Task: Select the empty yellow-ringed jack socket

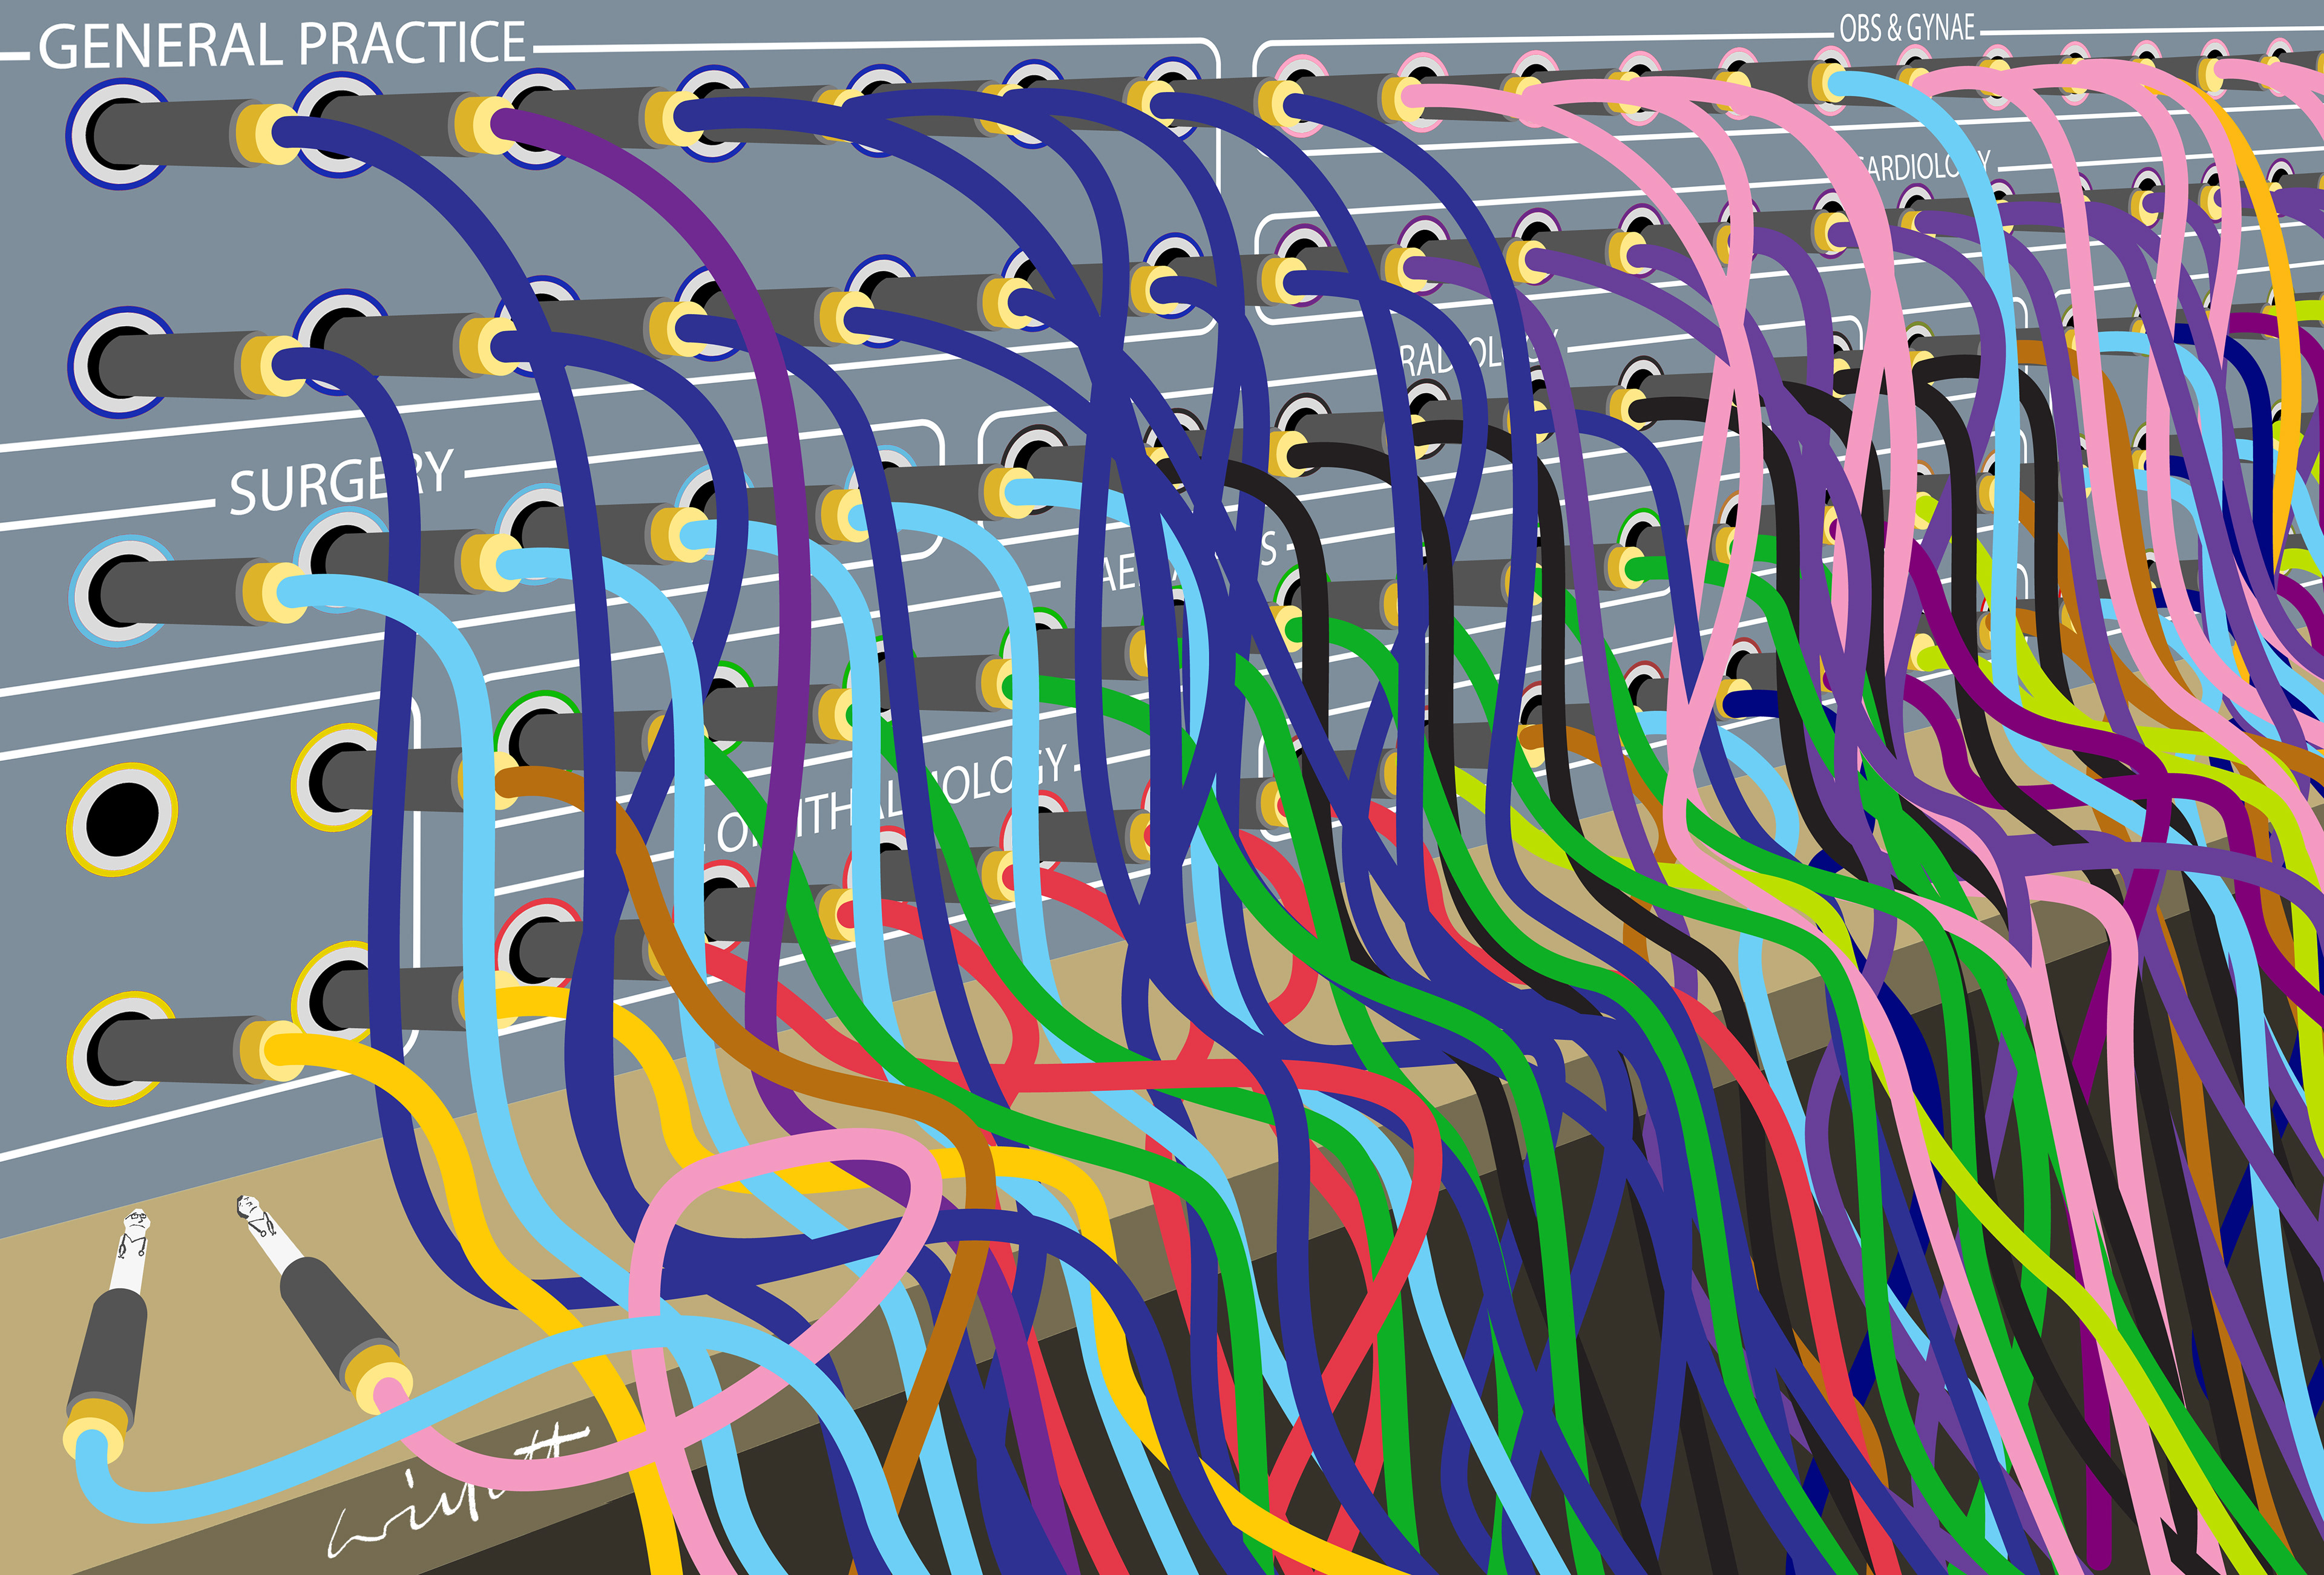Action: tap(122, 820)
